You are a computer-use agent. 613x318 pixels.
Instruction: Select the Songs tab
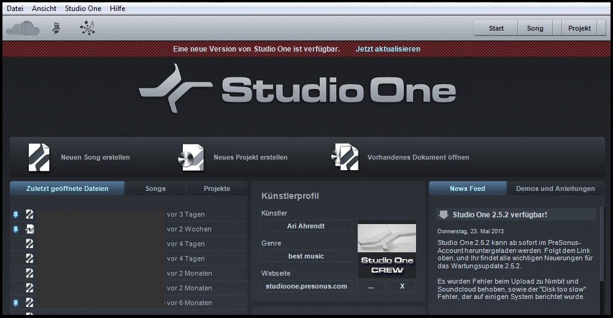155,188
